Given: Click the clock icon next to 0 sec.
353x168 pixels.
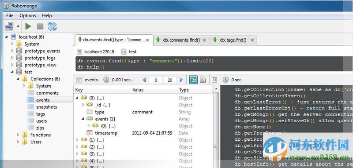Looking at the screenshot, I should coord(225,80).
